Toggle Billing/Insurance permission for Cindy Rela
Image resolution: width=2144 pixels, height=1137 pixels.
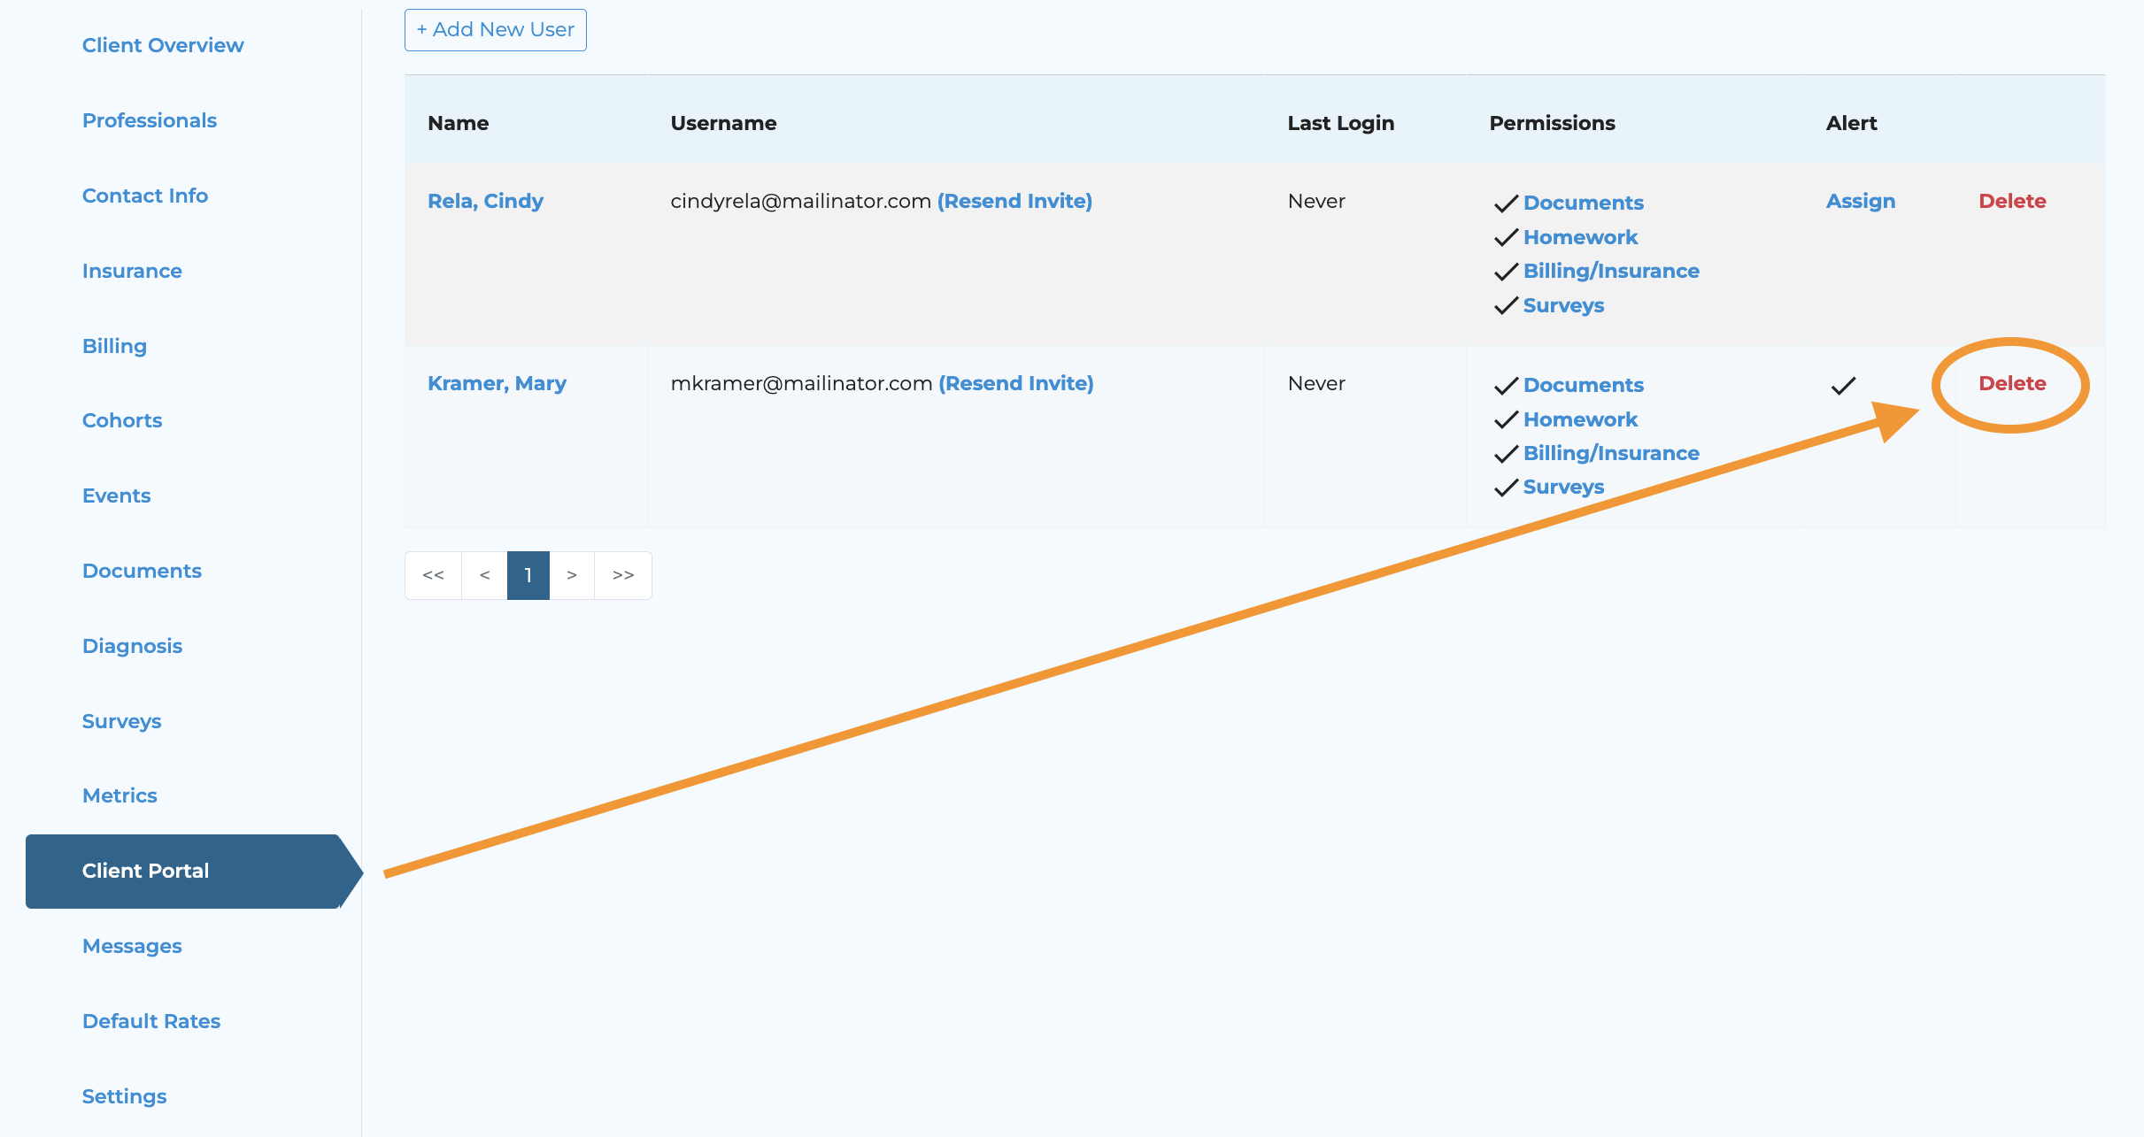(x=1610, y=271)
